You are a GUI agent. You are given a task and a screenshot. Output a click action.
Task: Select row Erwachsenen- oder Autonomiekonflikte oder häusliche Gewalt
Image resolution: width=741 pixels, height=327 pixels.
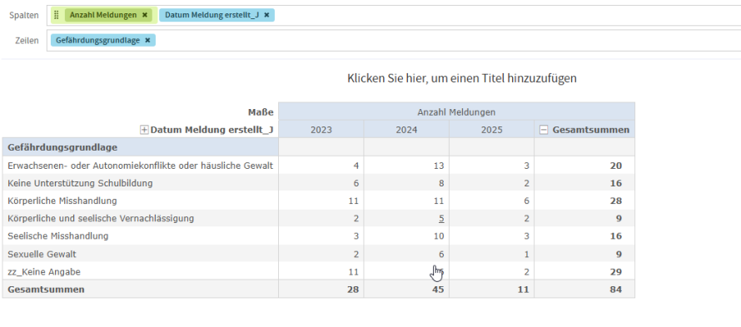pyautogui.click(x=141, y=166)
